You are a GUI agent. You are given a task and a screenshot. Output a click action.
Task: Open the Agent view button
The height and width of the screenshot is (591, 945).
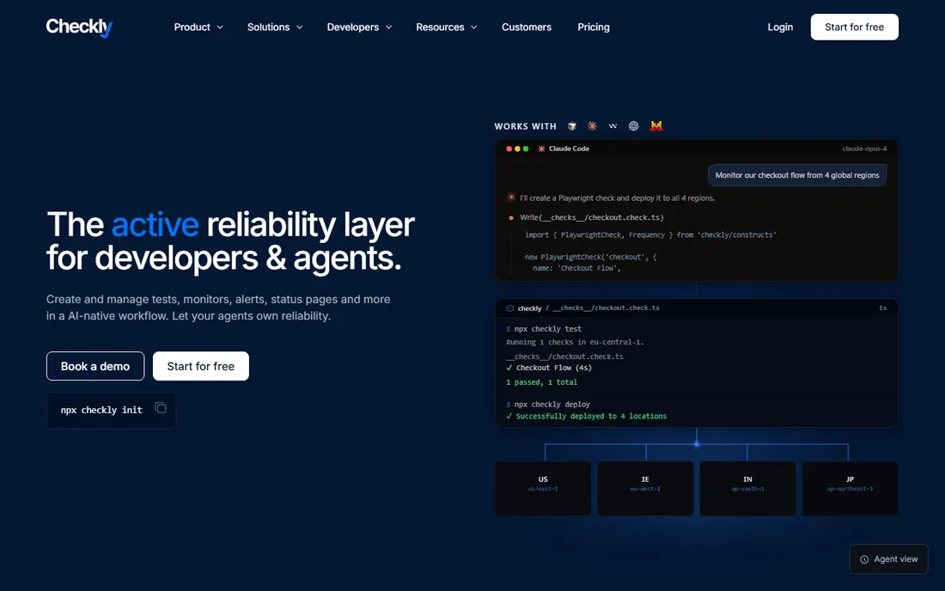pos(888,559)
